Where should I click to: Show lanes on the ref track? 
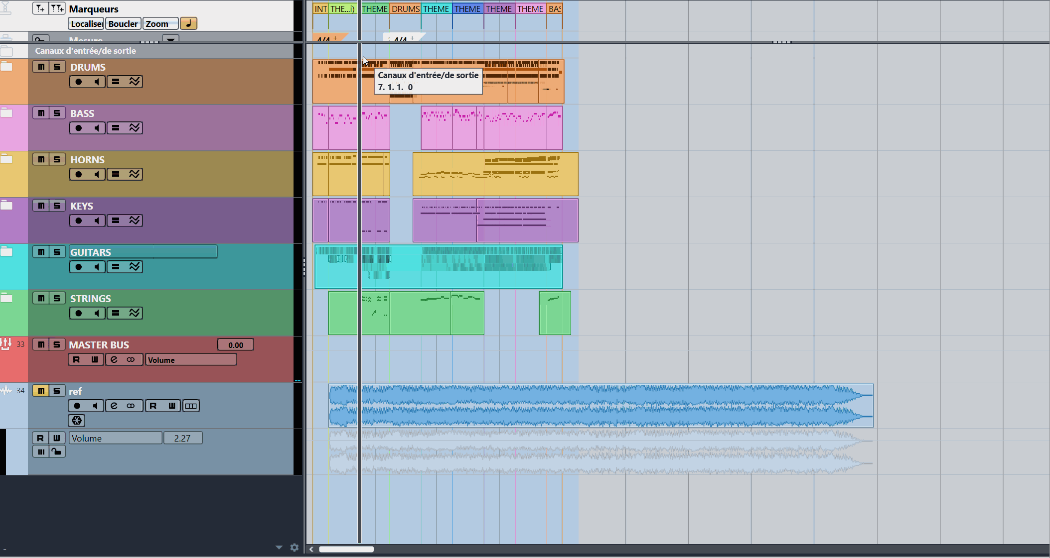pos(191,406)
